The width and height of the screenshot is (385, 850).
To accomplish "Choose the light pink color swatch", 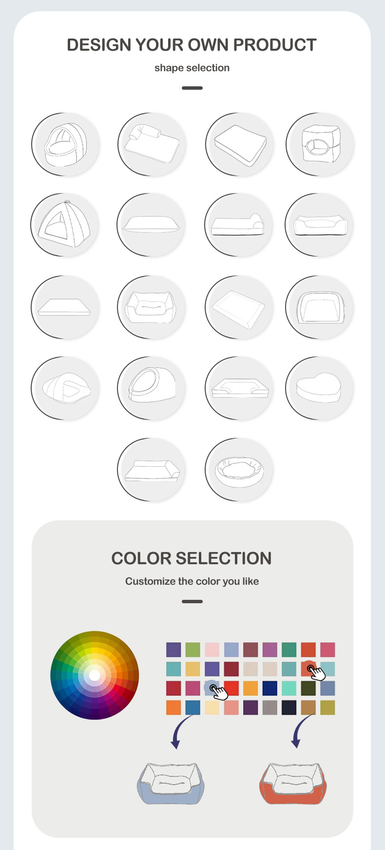I will (212, 650).
